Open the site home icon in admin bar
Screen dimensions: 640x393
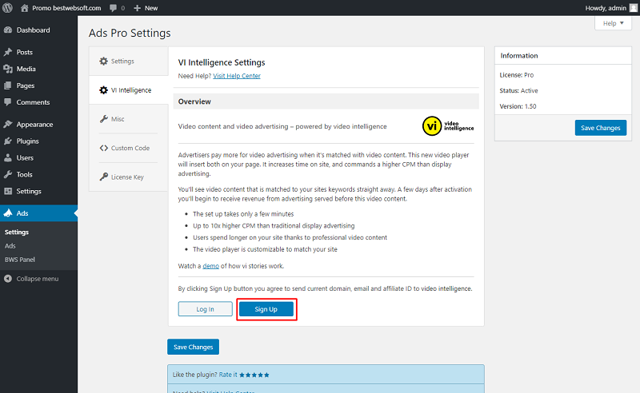pyautogui.click(x=25, y=8)
